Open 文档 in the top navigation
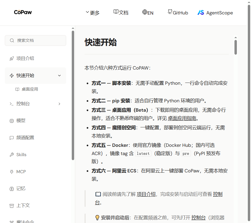 [x=121, y=13]
